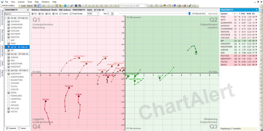Click the watchlist Search input field
Image resolution: width=263 pixels, height=131 pixels.
point(17,14)
